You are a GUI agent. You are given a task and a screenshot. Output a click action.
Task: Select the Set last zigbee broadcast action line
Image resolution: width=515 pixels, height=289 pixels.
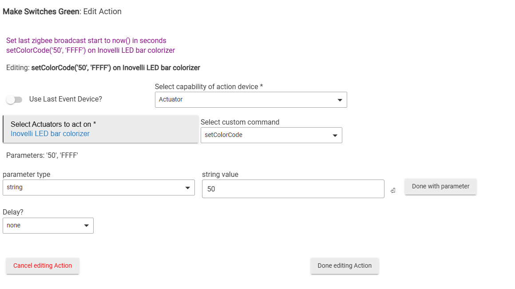(x=86, y=41)
